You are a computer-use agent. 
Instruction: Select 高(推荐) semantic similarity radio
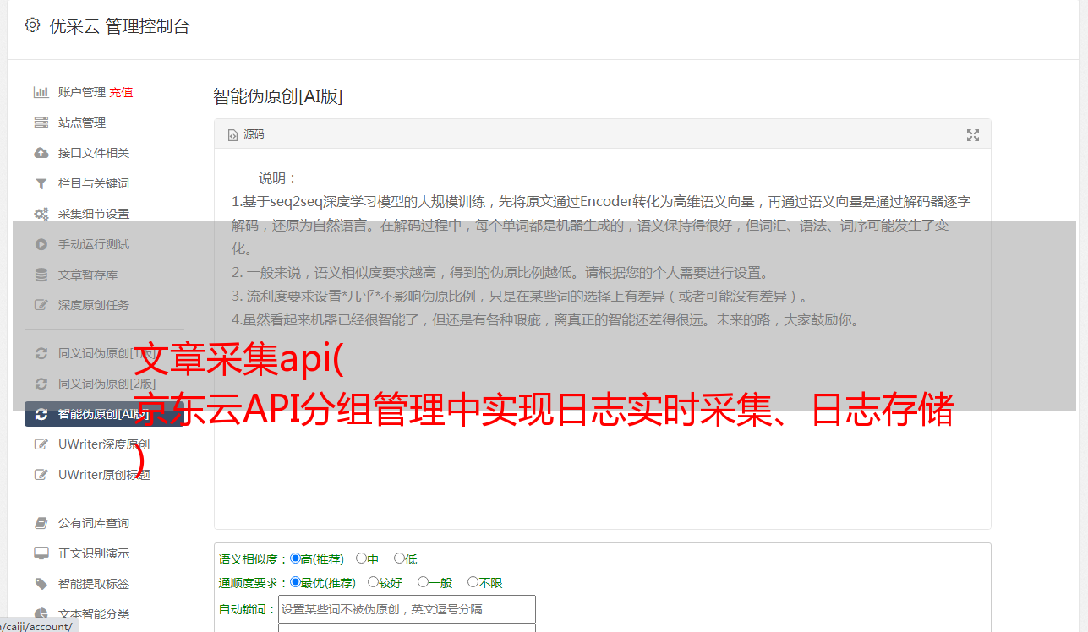click(295, 558)
